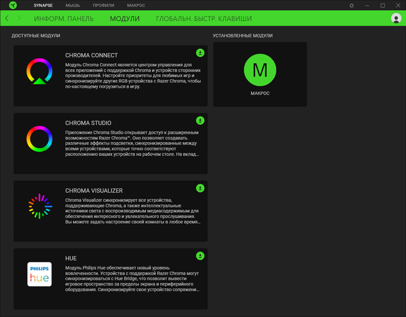406x317 pixels.
Task: Click the Chroma Connect description text
Action: click(x=133, y=76)
